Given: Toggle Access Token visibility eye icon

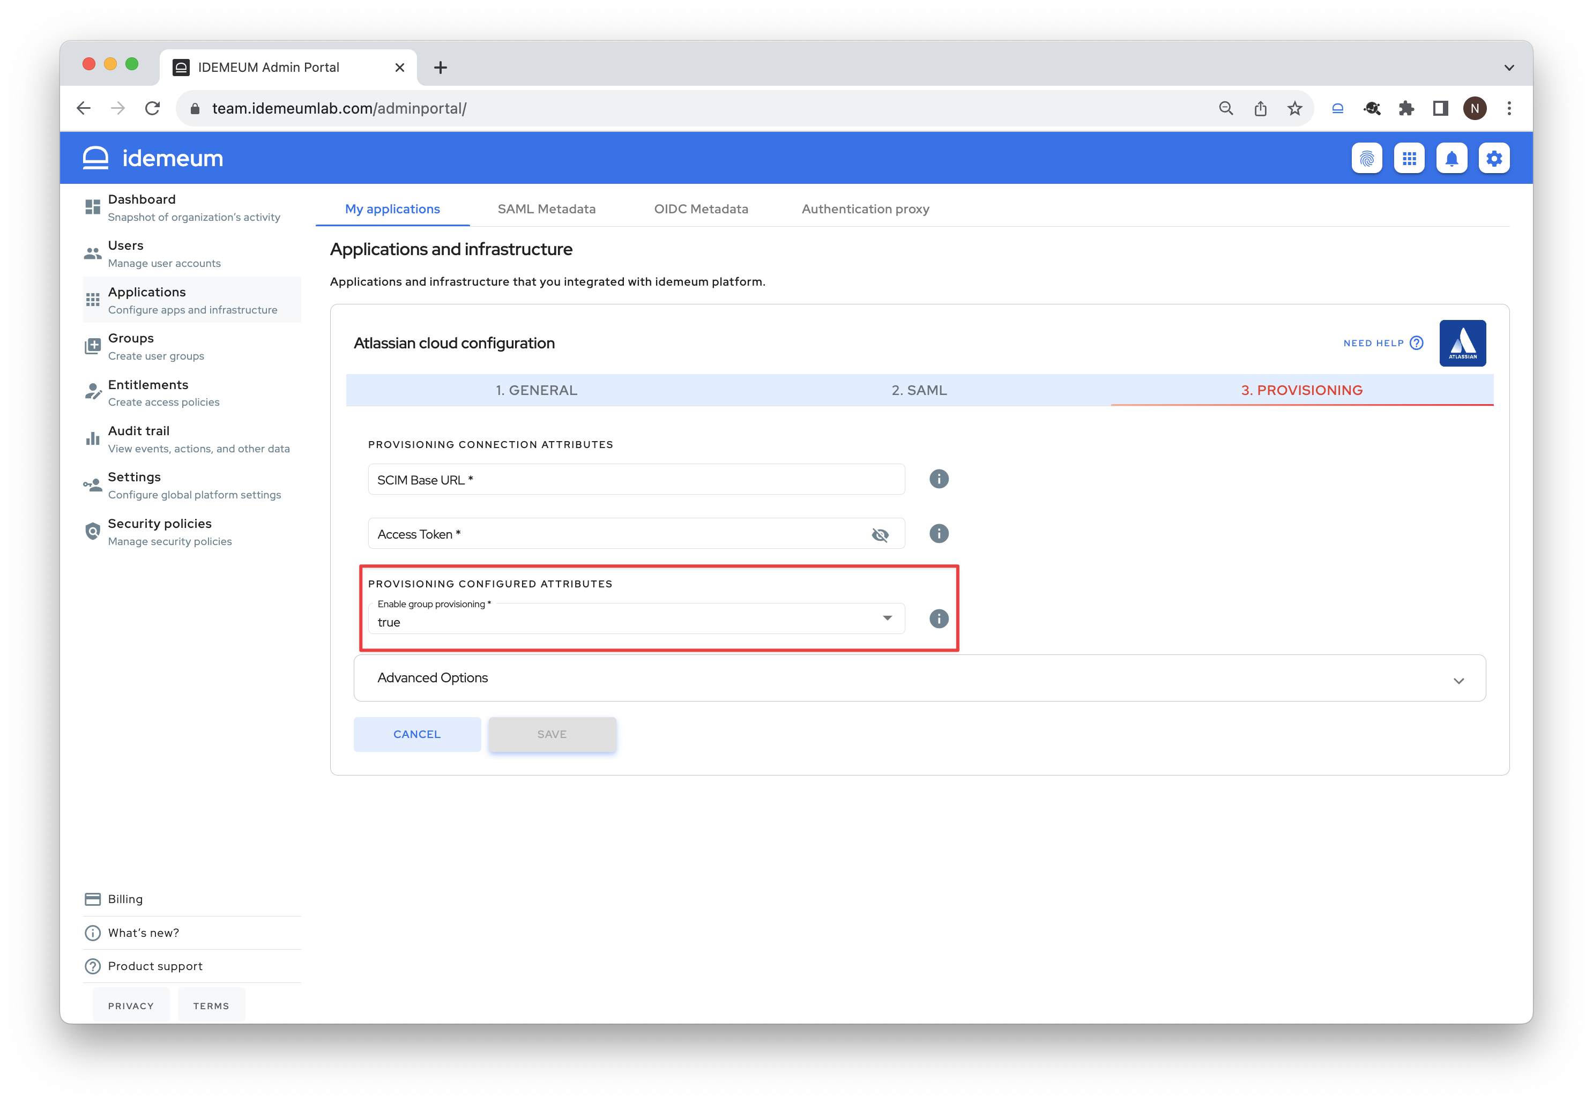Looking at the screenshot, I should (880, 534).
